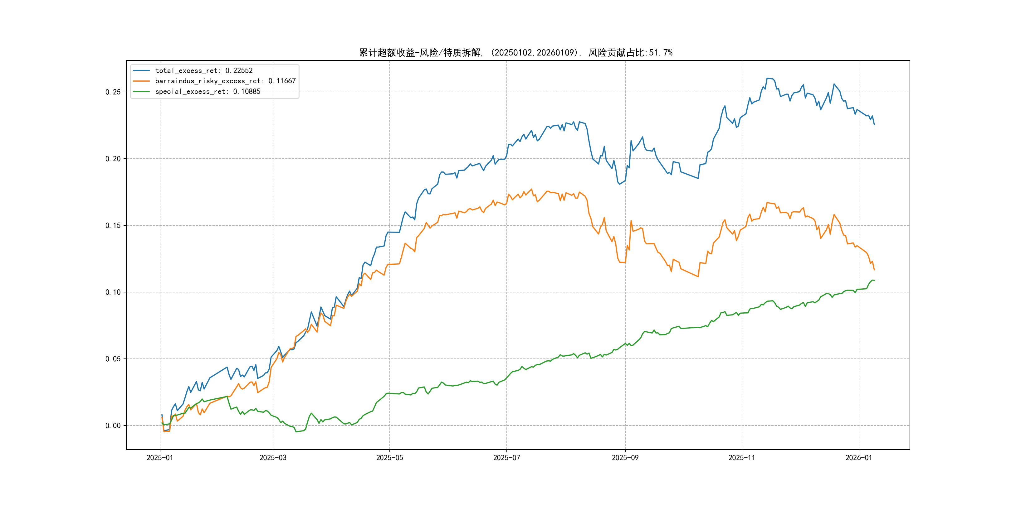Click the 0.15 y-axis tick label
Image resolution: width=1011 pixels, height=505 pixels.
point(113,225)
